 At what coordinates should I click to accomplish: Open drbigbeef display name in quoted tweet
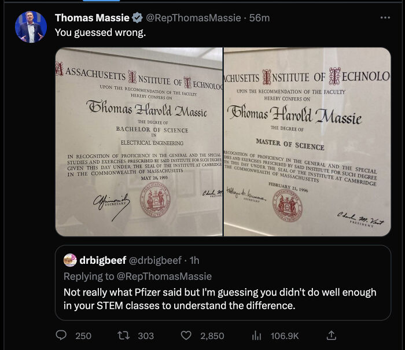[103, 260]
